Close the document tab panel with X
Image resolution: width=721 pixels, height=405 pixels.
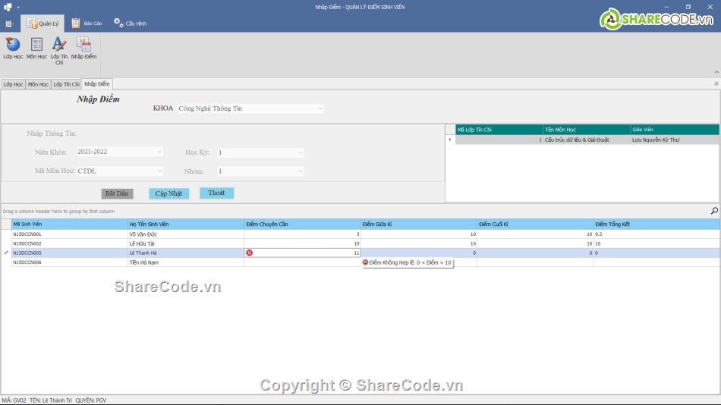[716, 84]
